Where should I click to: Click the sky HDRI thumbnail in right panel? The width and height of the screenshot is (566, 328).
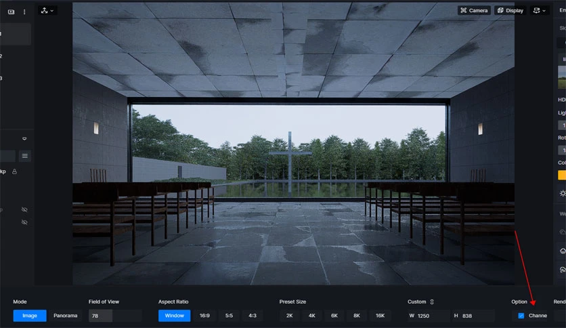562,77
